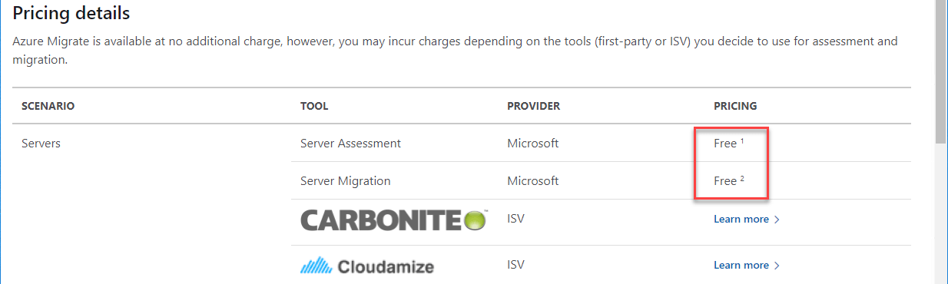Click the Pricing details heading
This screenshot has height=284, width=948.
click(x=71, y=13)
